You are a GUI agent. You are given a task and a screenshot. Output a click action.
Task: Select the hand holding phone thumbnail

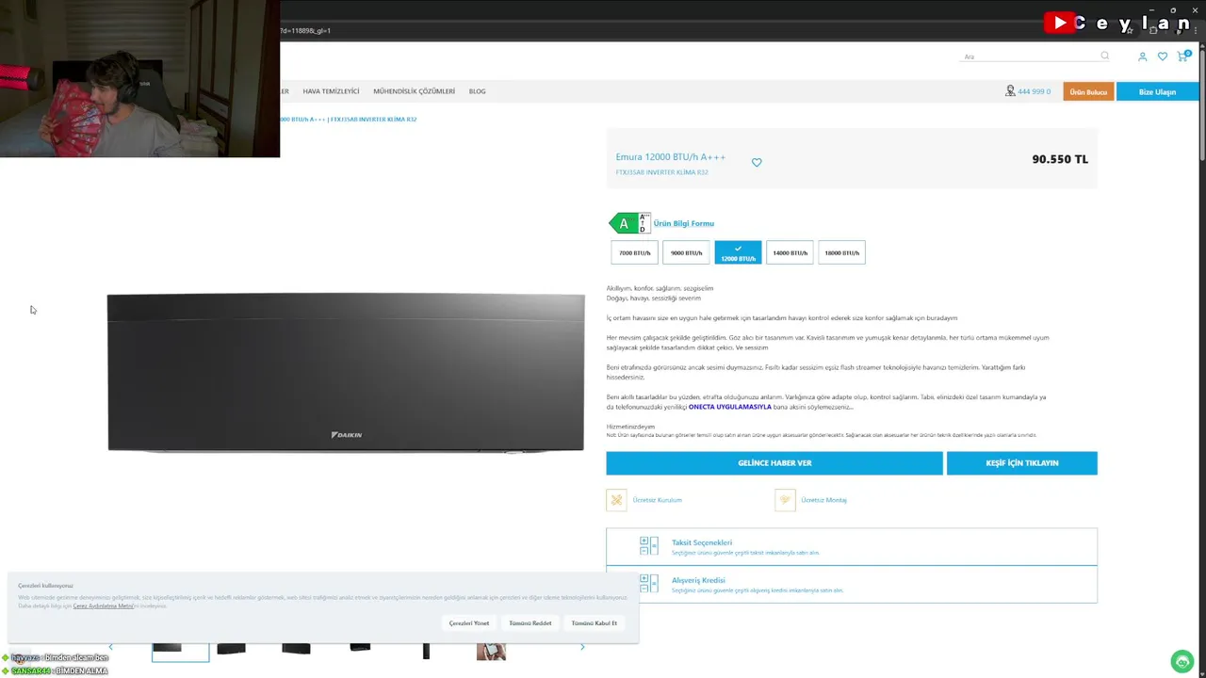[x=491, y=650]
